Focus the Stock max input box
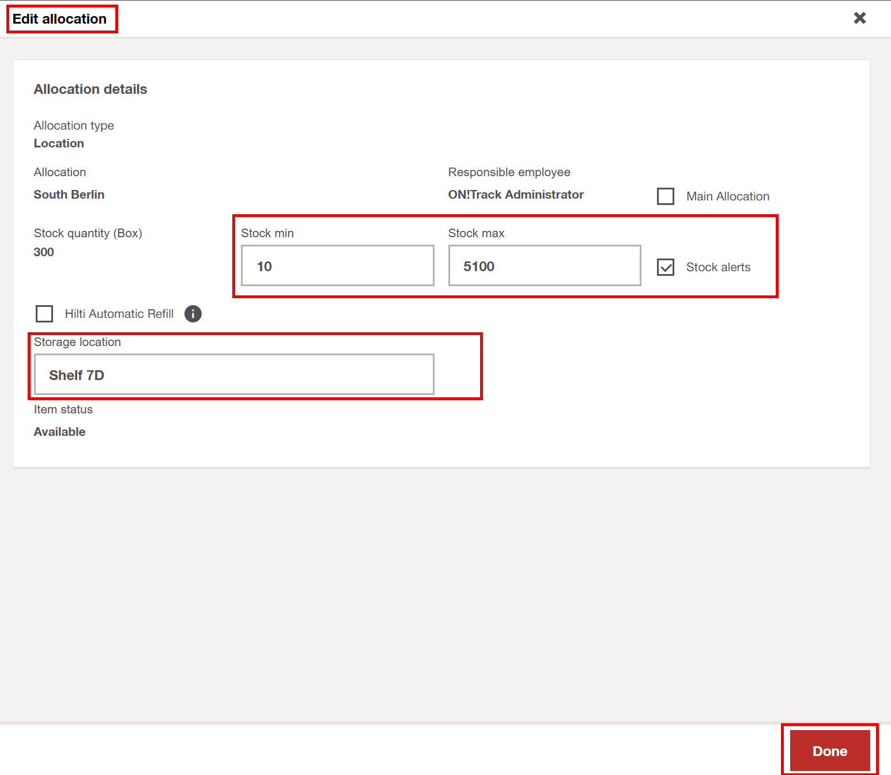 [544, 265]
